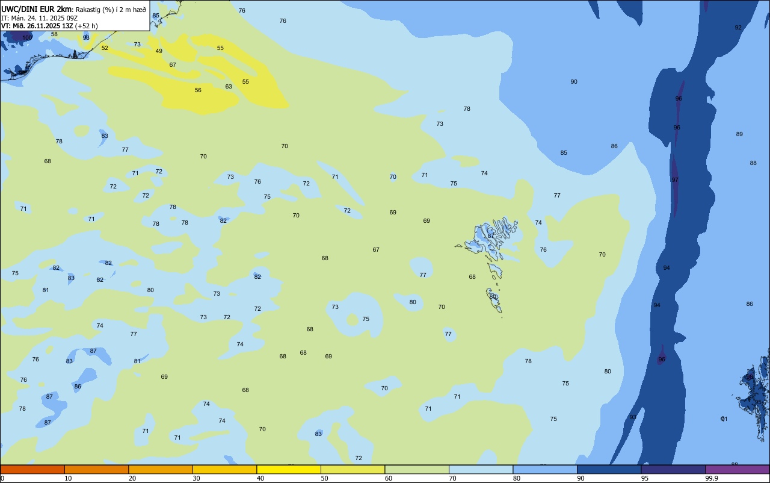The height and width of the screenshot is (483, 770).
Task: Click the legend tick label 50
Action: [x=324, y=478]
